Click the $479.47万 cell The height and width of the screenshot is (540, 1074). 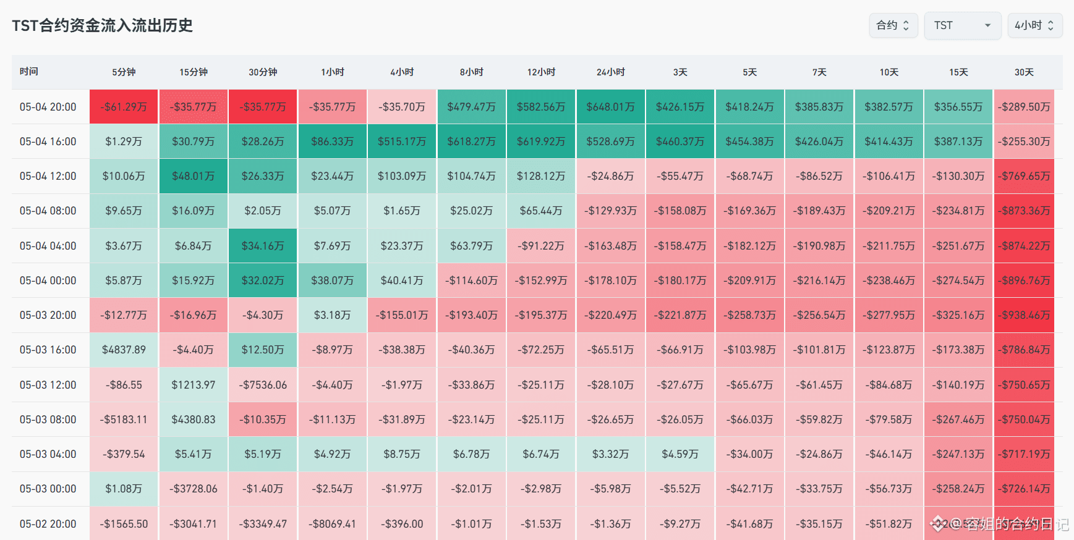[x=472, y=107]
